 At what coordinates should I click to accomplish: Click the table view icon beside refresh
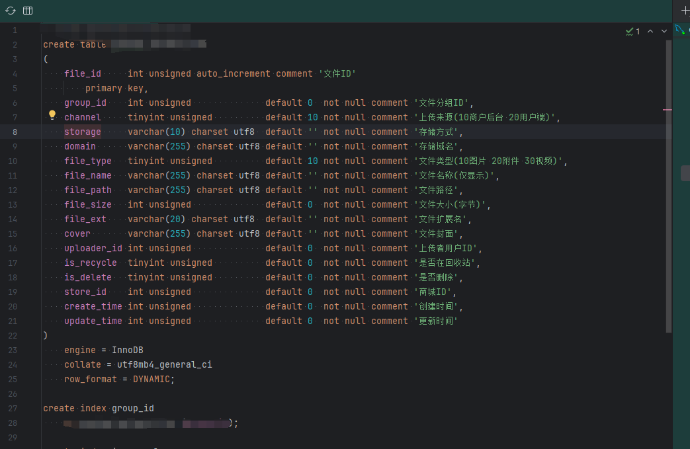point(28,11)
